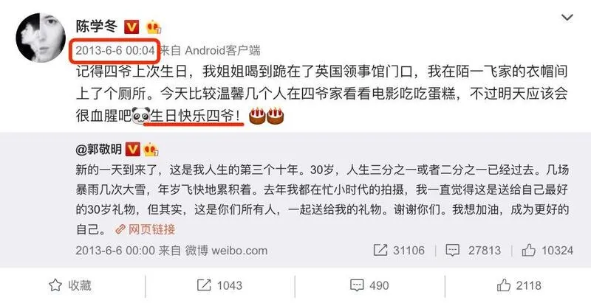
Task: Toggle 收藏 favorite star for this post
Action: tap(70, 286)
